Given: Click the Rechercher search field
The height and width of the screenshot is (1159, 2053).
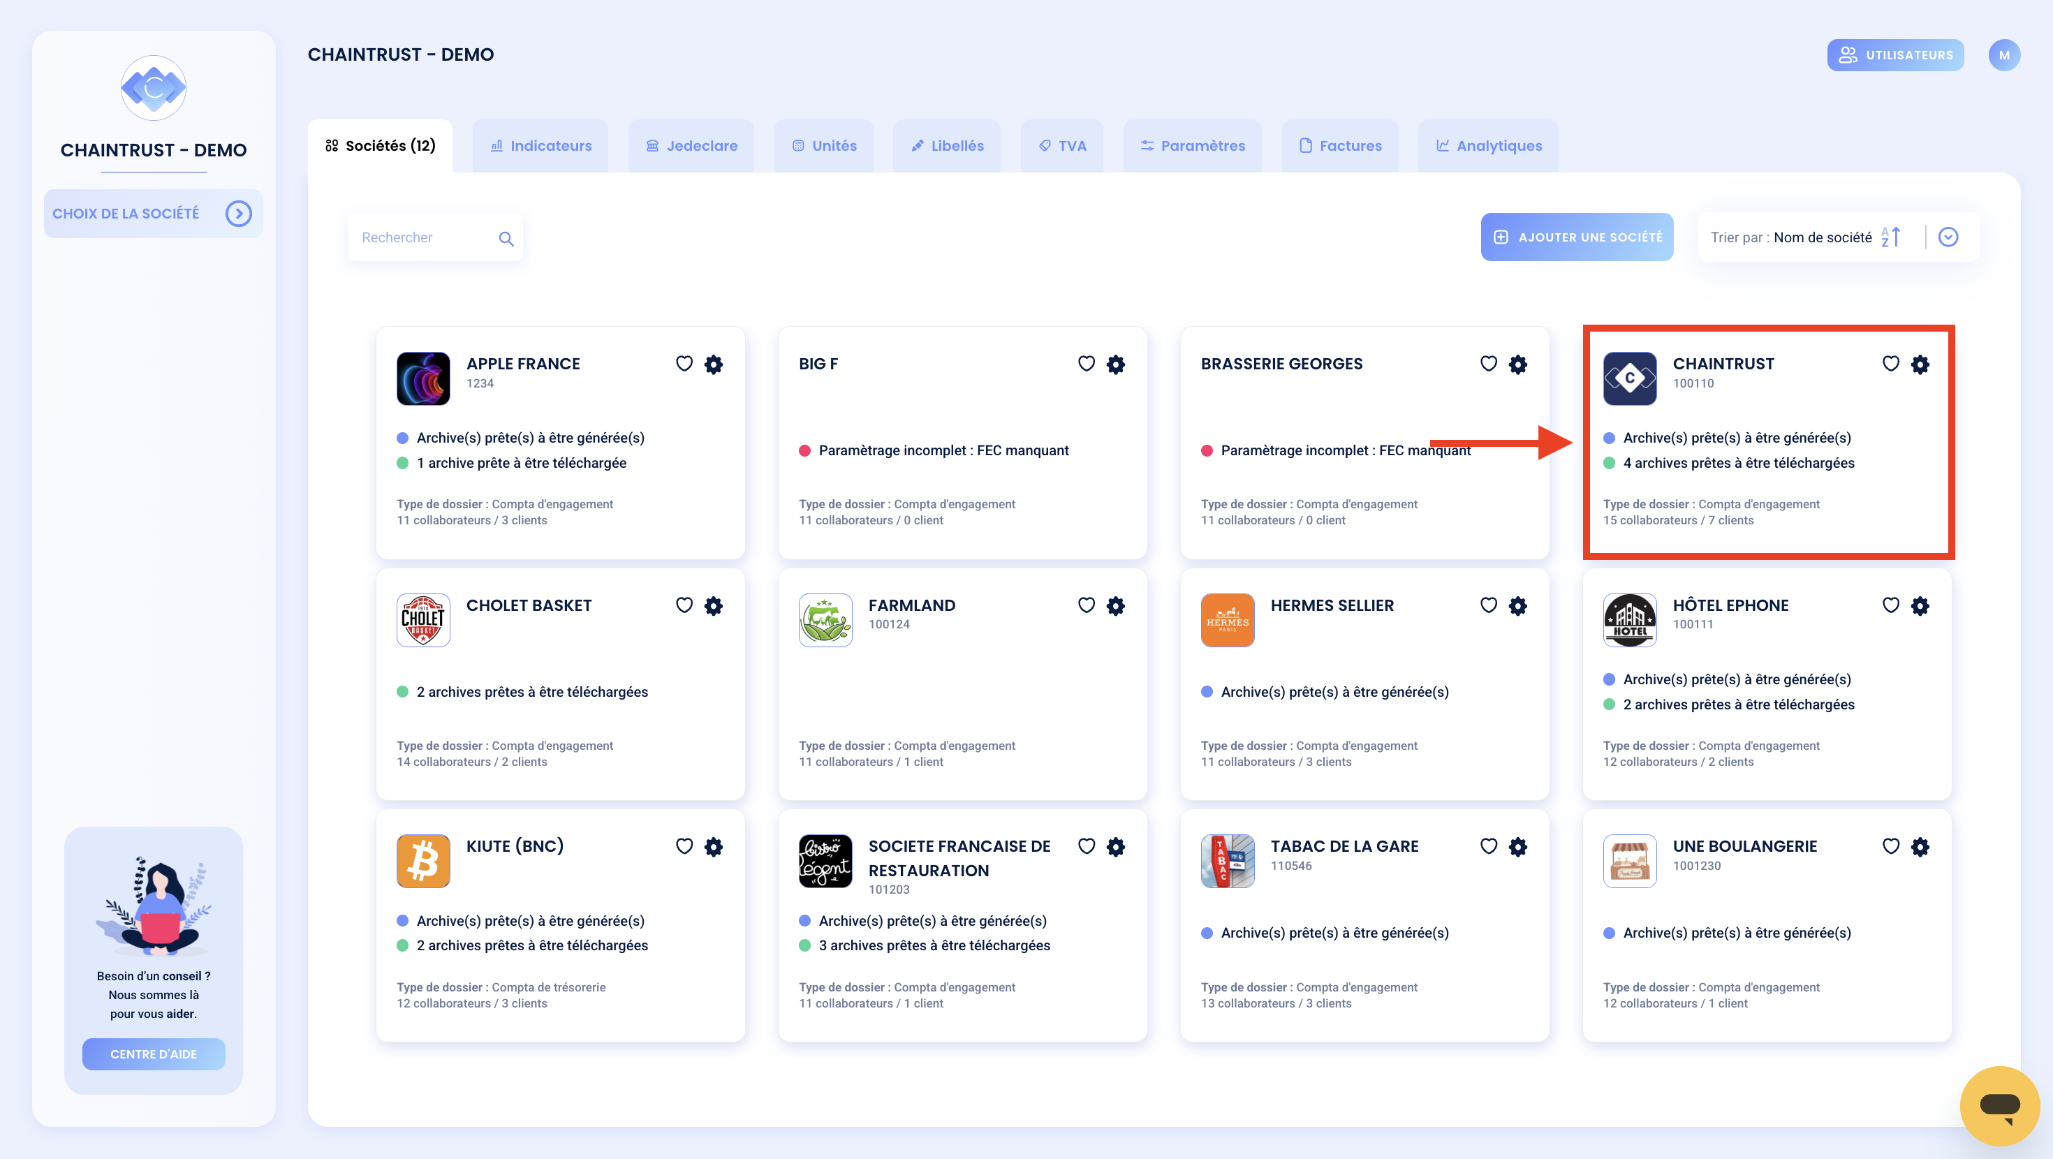Looking at the screenshot, I should (x=435, y=237).
